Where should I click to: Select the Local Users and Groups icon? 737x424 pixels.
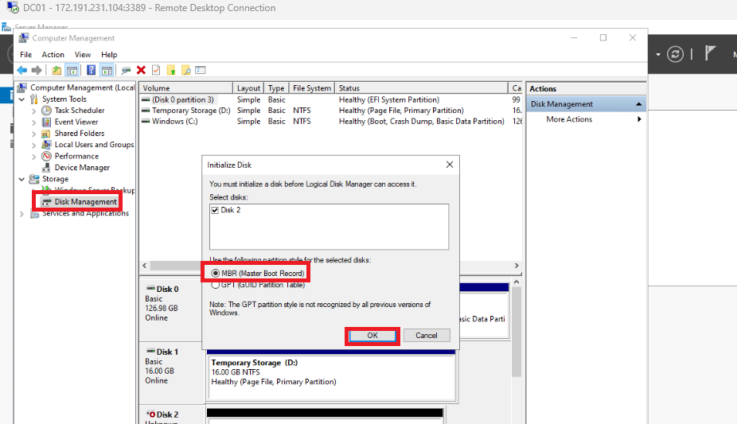click(x=46, y=145)
